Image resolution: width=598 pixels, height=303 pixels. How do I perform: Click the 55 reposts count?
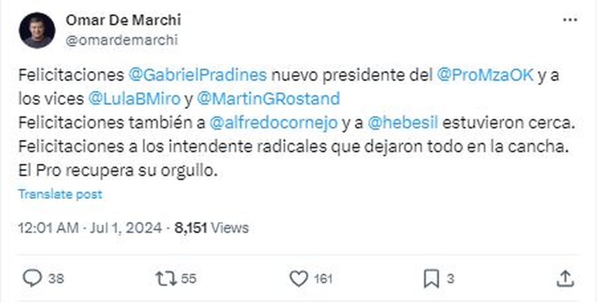point(188,279)
